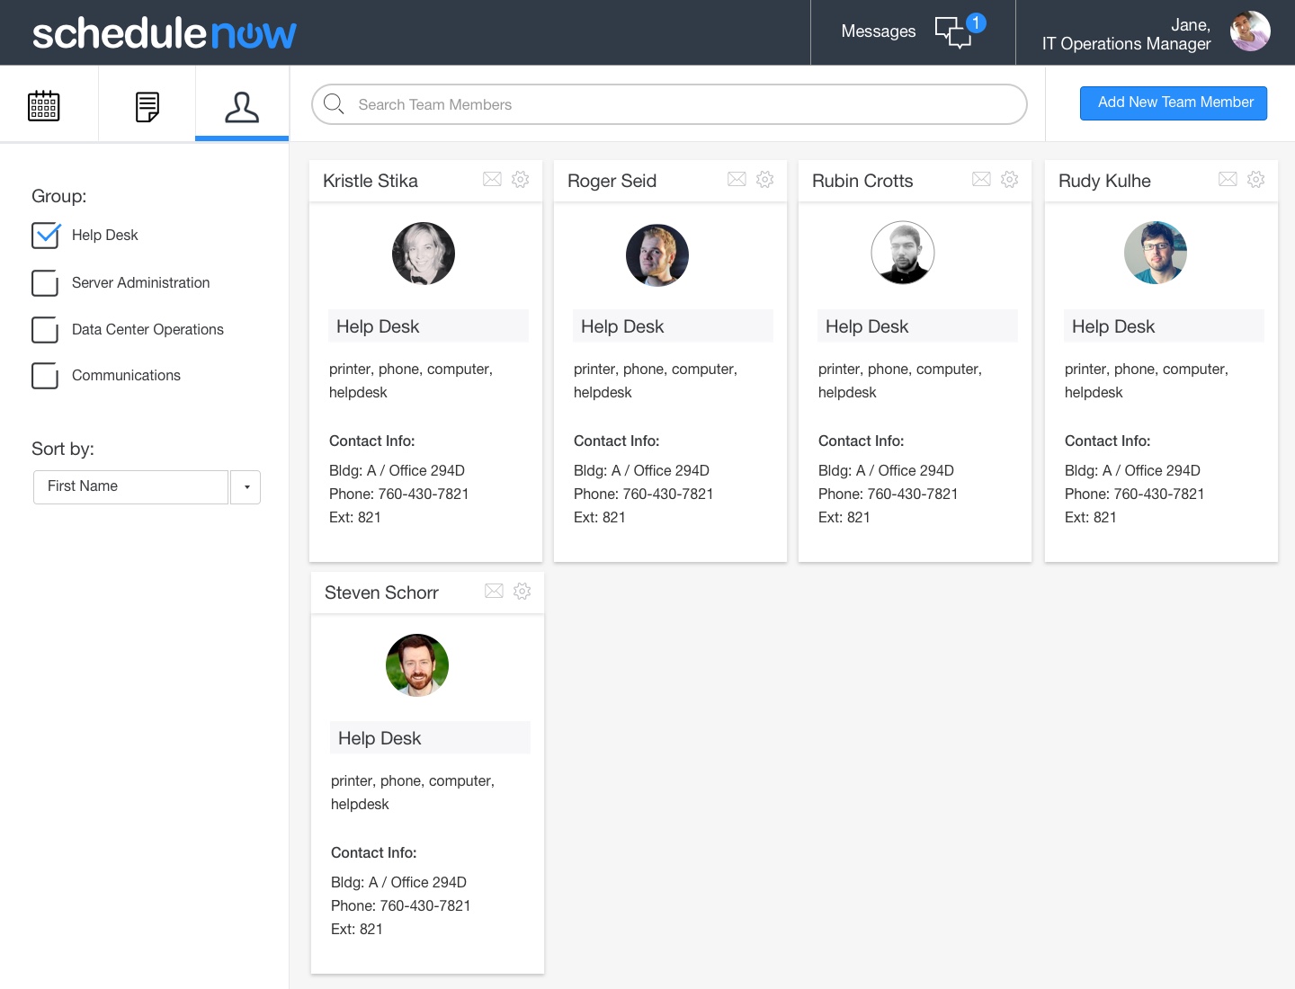
Task: Click the Messages label in header
Action: [879, 31]
